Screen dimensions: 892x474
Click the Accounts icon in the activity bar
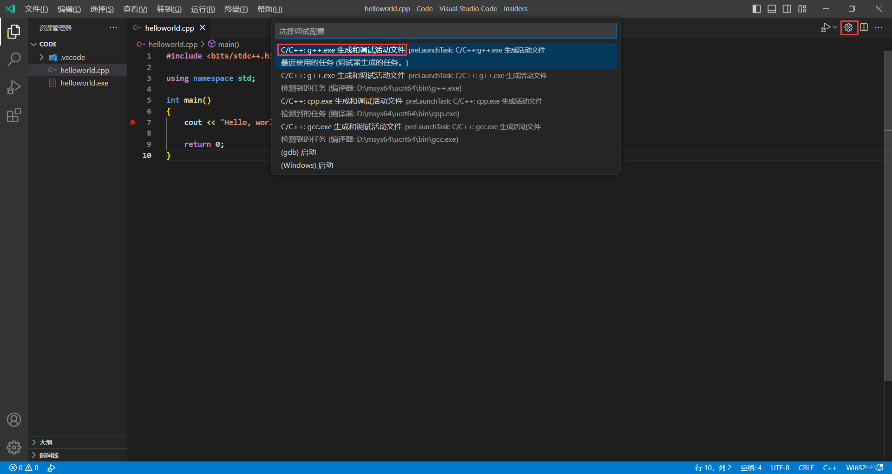[14, 420]
